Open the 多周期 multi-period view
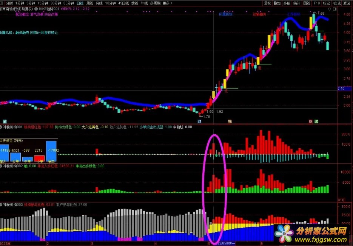Image resolution: width=353 pixels, height=246 pixels. [x=155, y=3]
